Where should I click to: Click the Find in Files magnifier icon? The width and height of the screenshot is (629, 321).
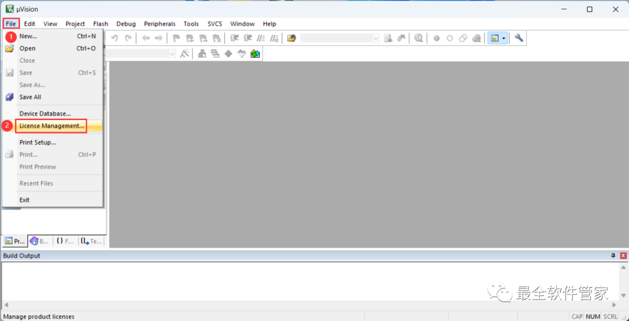[418, 38]
